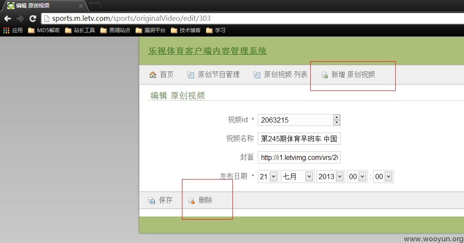Click the 首页 navigation label

pos(167,74)
